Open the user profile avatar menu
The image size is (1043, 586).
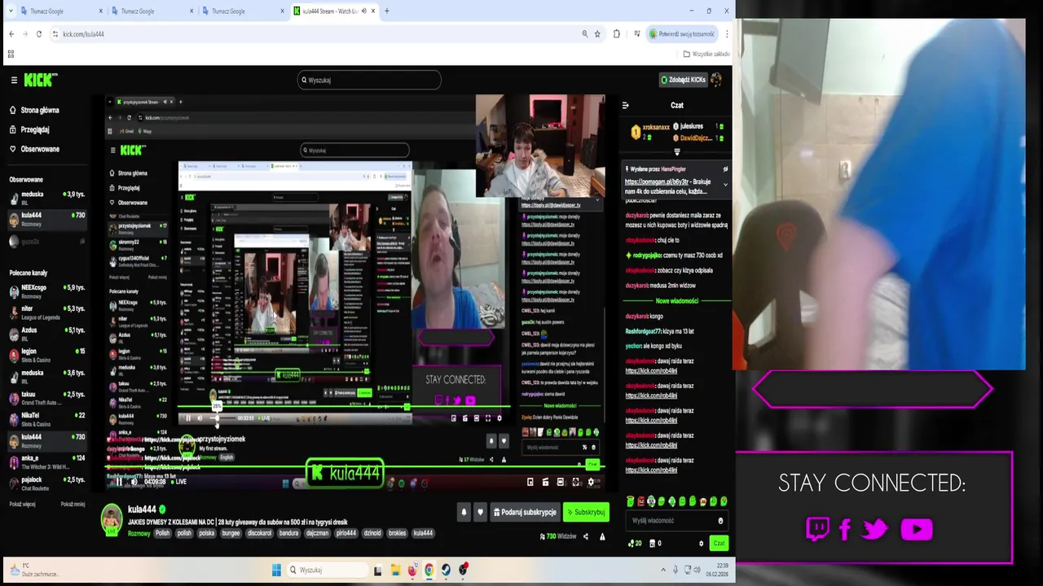click(x=716, y=80)
